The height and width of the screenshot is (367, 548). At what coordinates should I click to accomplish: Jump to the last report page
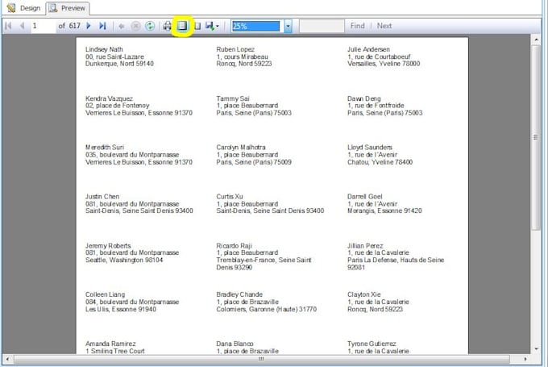point(102,26)
